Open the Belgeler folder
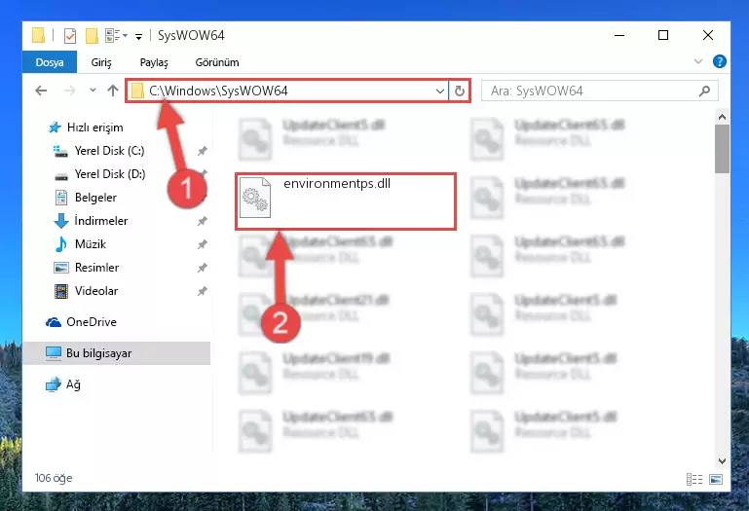749x511 pixels. 95,198
